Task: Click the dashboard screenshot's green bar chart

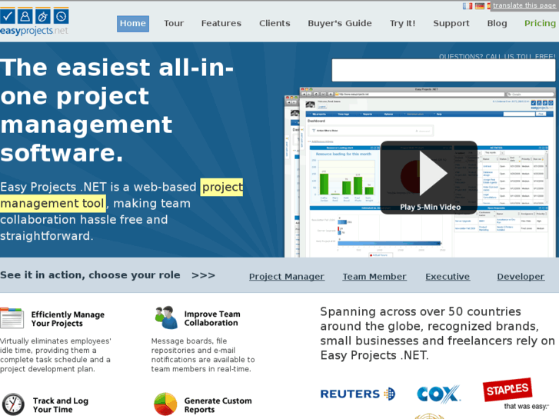Action: [344, 175]
